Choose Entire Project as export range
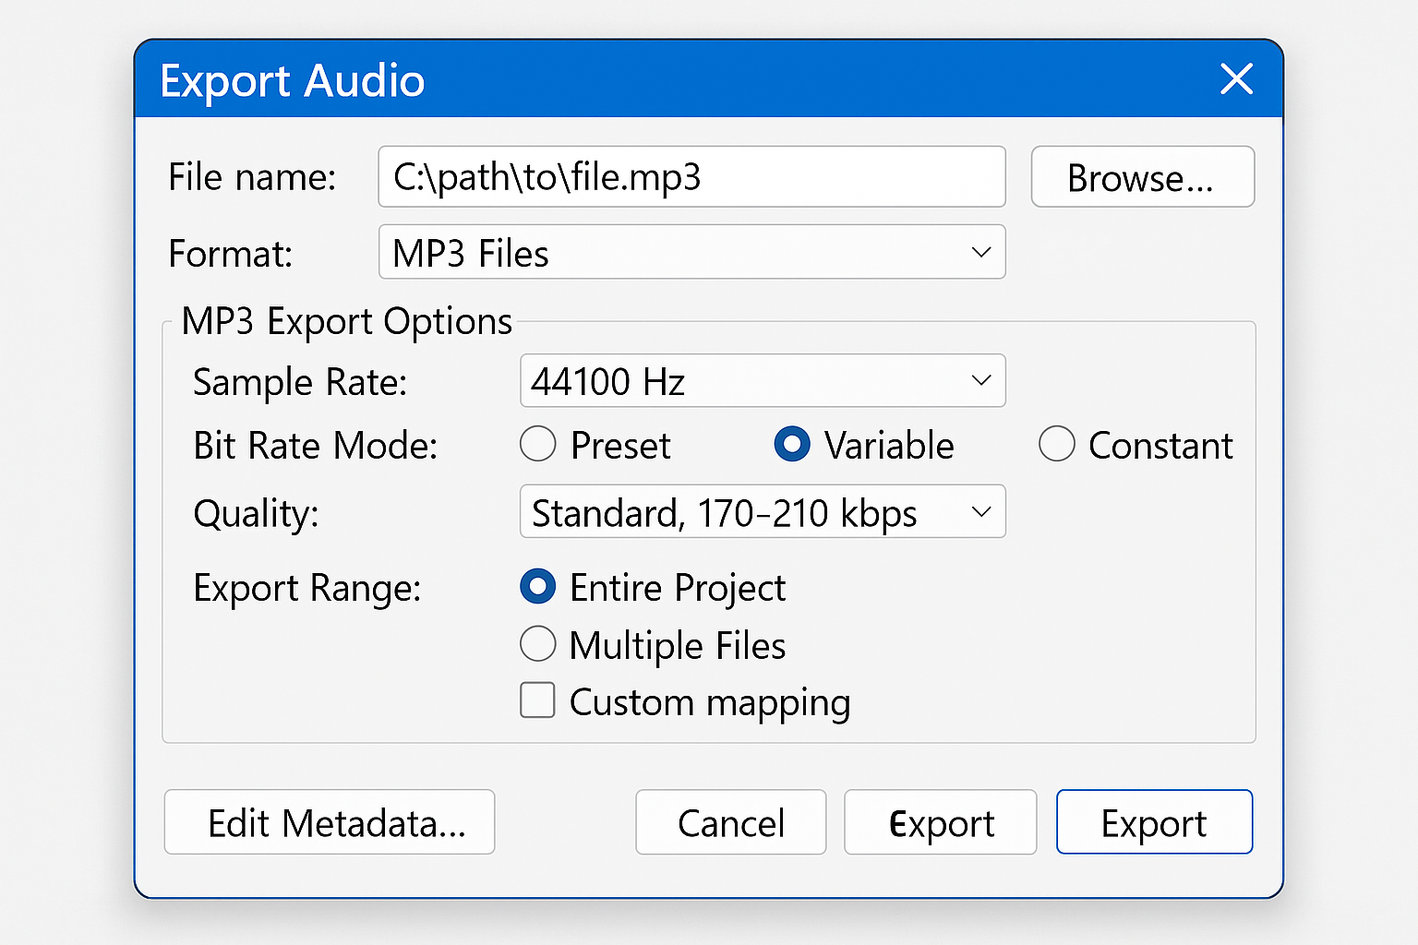 tap(537, 587)
